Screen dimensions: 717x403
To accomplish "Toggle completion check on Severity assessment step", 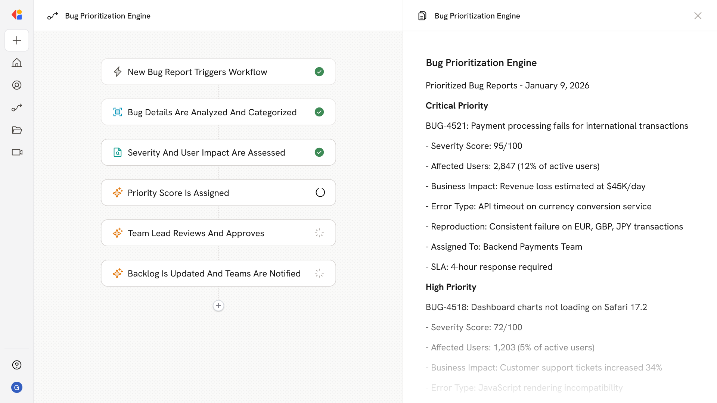I will [x=319, y=152].
